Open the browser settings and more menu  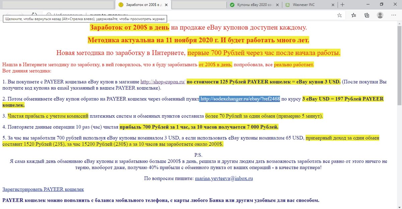point(394,15)
